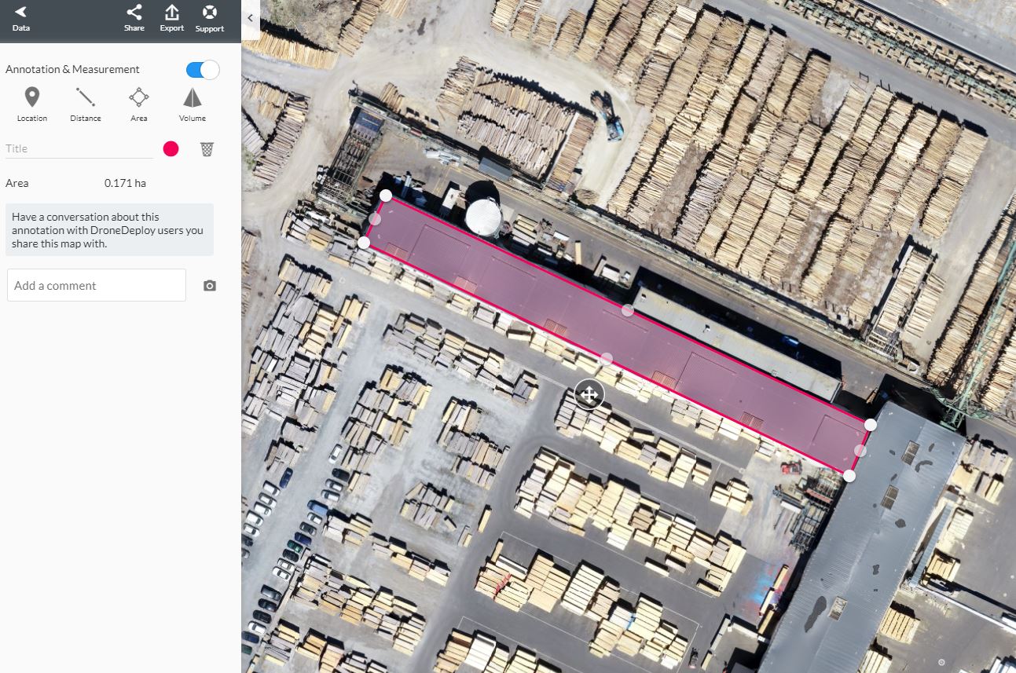The image size is (1016, 673).
Task: Change the red annotation color
Action: coord(171,149)
